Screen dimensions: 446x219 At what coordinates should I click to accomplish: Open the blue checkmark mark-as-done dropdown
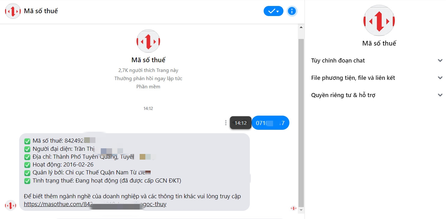(273, 11)
